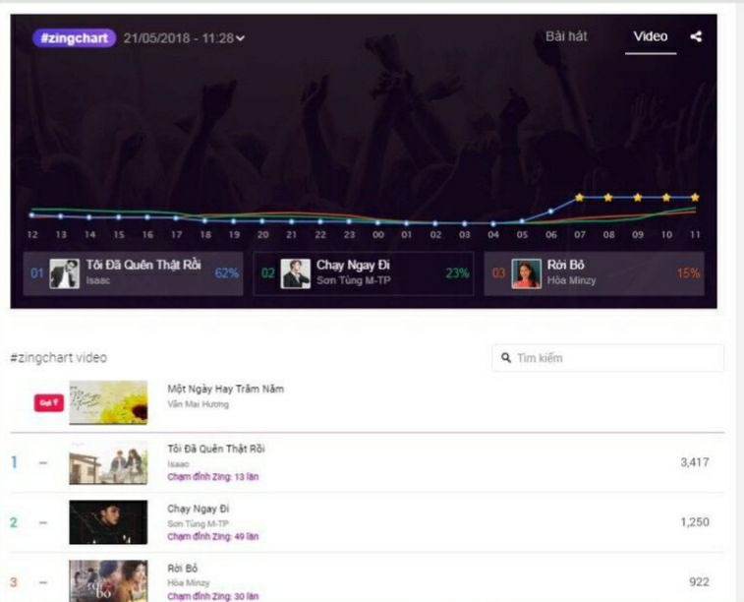This screenshot has width=744, height=602.
Task: Click the 1,250 score value
Action: (695, 521)
